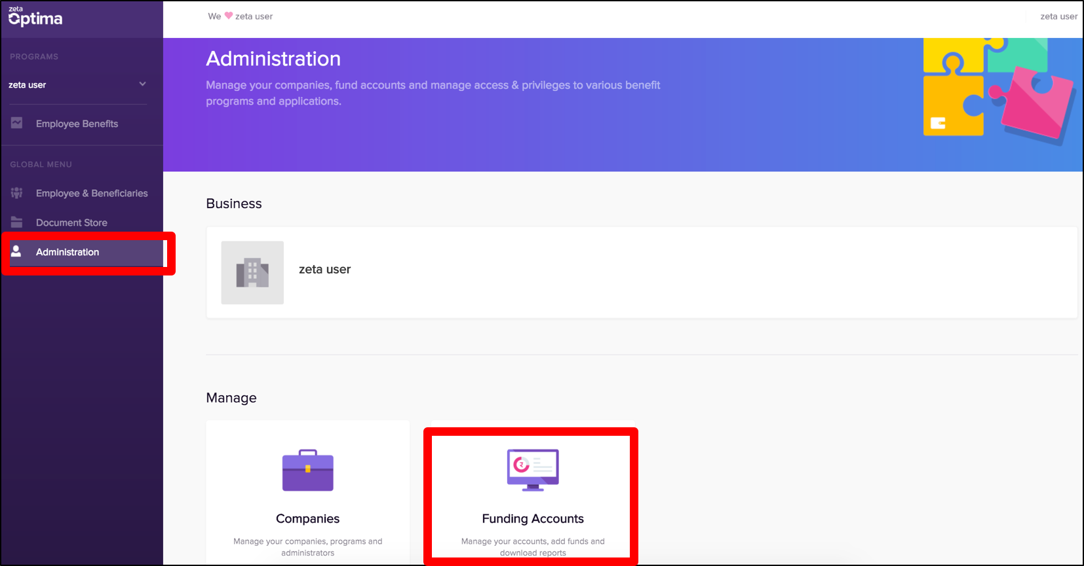Click the banner description about managing companies
1084x566 pixels.
[x=433, y=93]
